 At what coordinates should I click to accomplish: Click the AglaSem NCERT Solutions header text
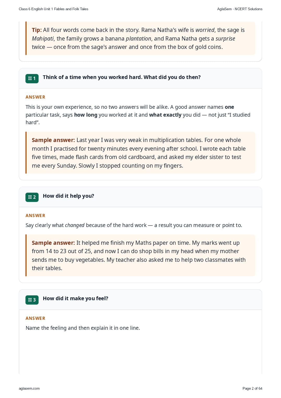(240, 9)
